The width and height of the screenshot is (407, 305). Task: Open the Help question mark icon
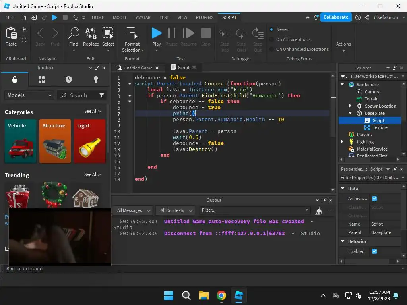[358, 17]
